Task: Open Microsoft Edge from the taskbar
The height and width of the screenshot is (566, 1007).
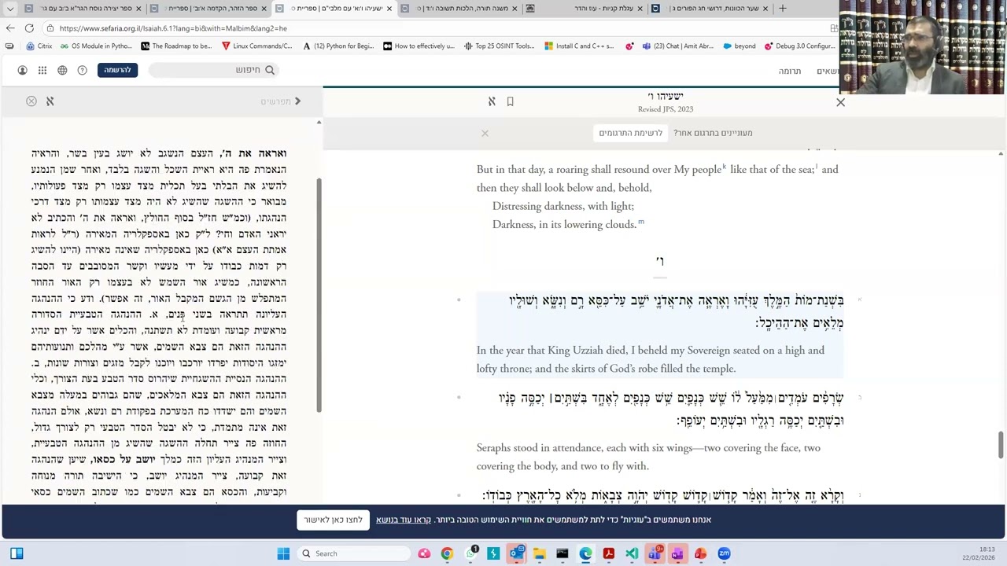Action: 585,553
